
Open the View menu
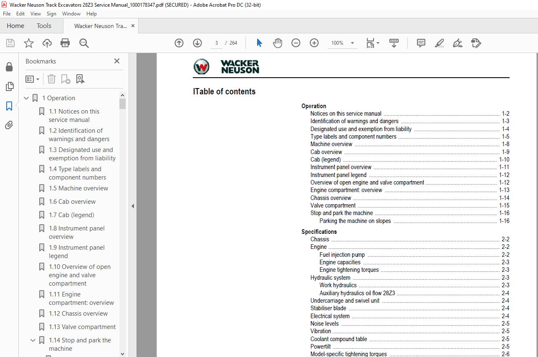tap(36, 14)
